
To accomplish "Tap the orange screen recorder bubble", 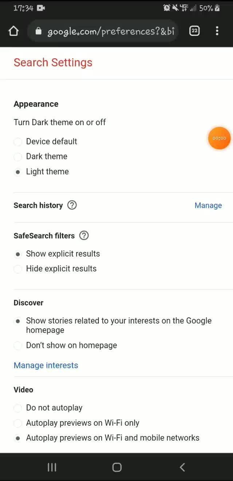I will (219, 138).
